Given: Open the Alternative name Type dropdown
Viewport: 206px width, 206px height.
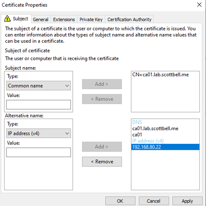Looking at the screenshot, I should point(38,133).
